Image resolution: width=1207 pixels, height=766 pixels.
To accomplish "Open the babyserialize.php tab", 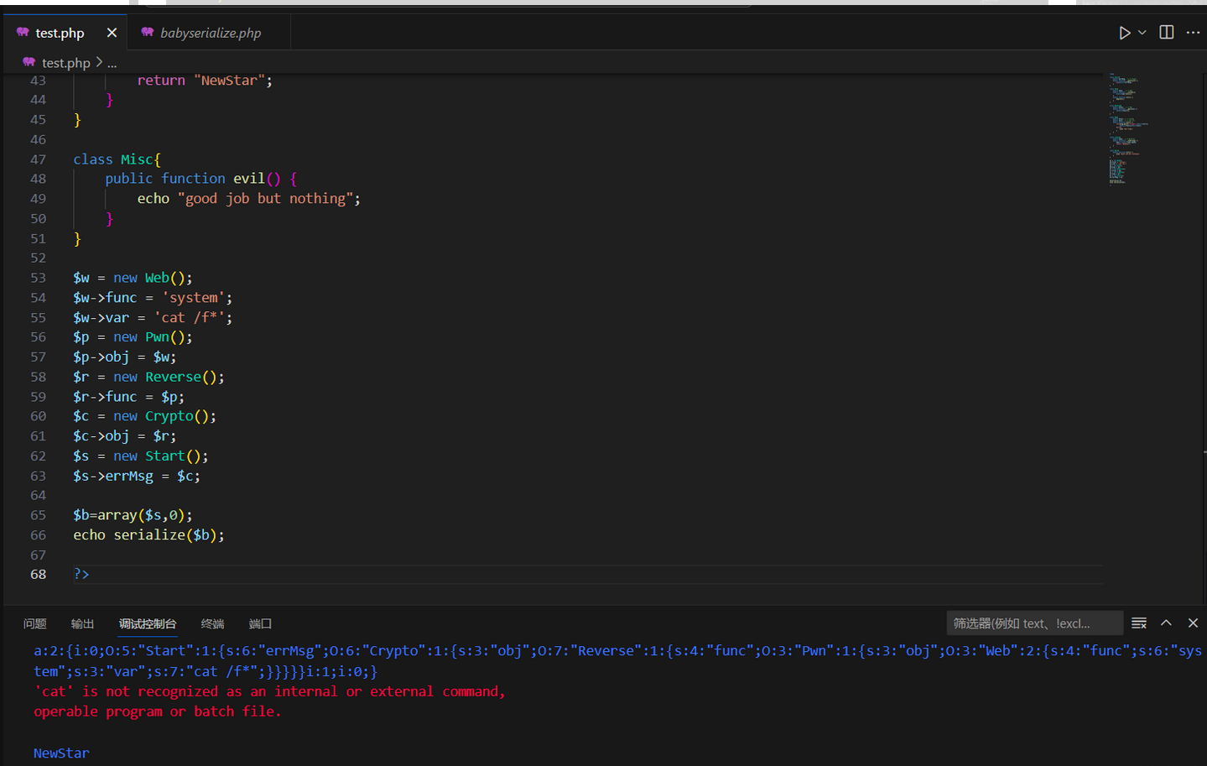I will (211, 33).
